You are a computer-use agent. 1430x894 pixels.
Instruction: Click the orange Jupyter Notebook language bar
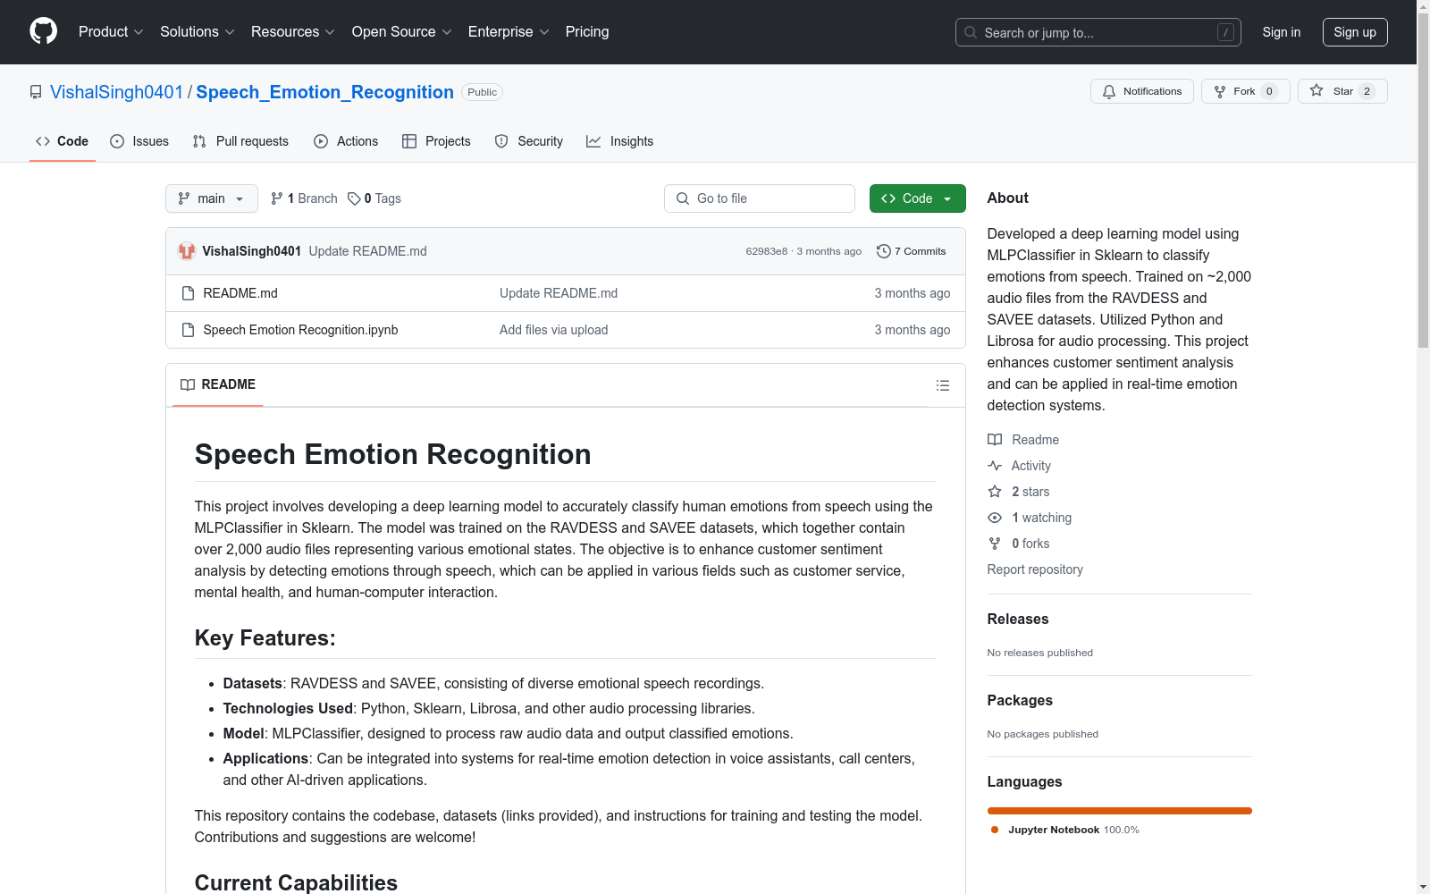[x=1120, y=811]
